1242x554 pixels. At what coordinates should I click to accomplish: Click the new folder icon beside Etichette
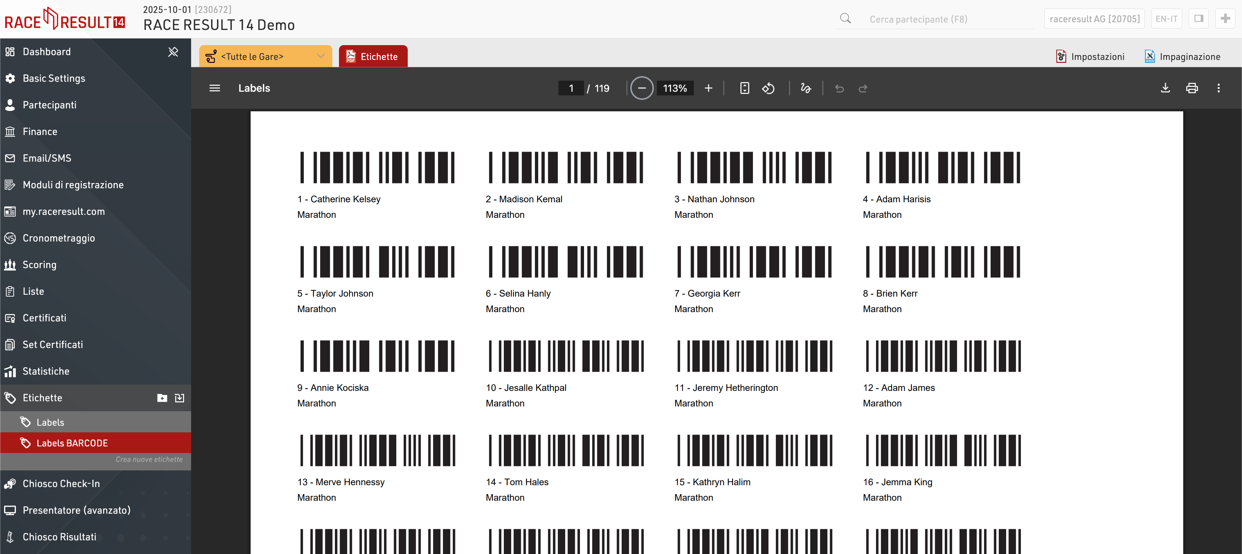pyautogui.click(x=162, y=398)
